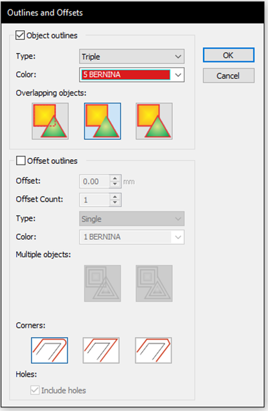268x411 pixels.
Task: Increase the Offset Count with up arrow
Action: click(115, 197)
